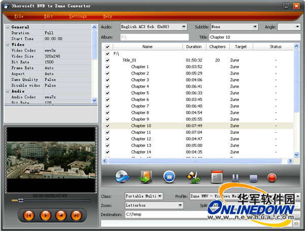305x231 pixels.
Task: Start conversion with red record button
Action: (272, 177)
